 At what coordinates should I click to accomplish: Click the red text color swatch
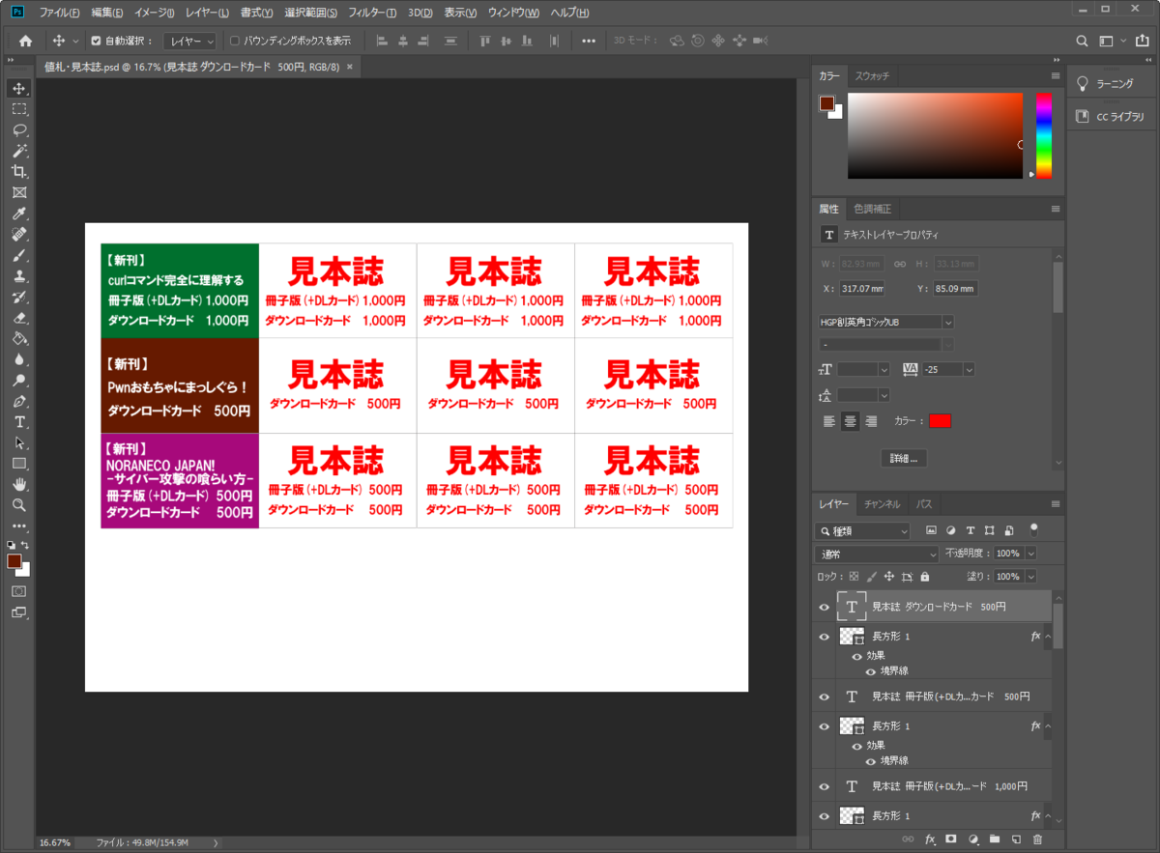click(940, 421)
